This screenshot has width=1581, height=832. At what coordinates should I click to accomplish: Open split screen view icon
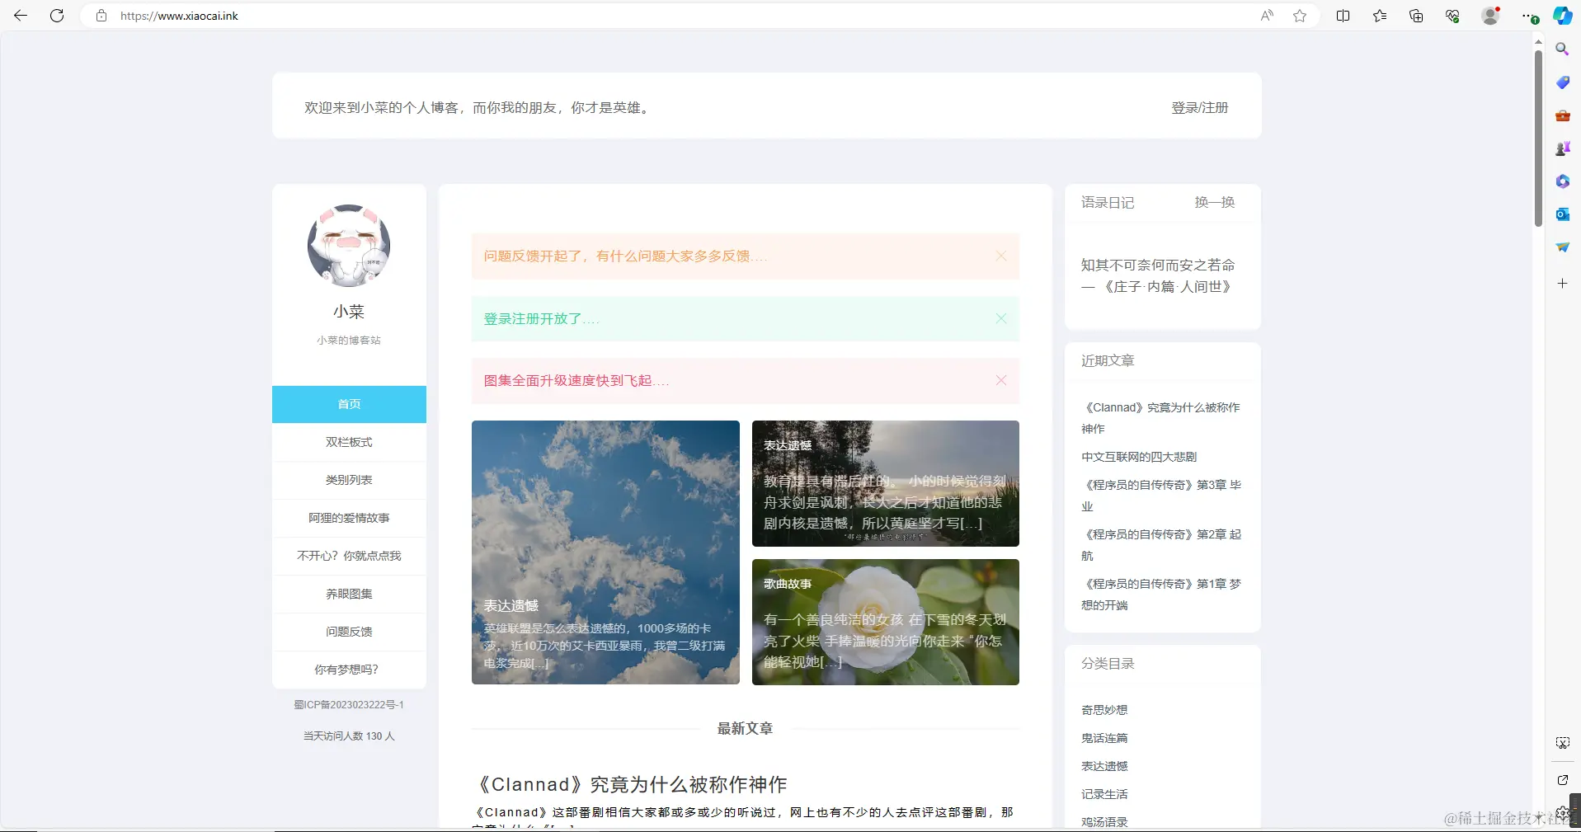point(1343,16)
